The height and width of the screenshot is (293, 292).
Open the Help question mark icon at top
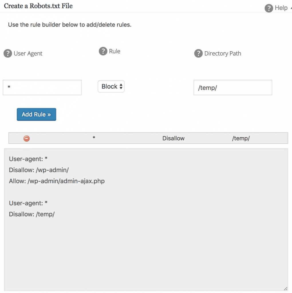point(269,8)
